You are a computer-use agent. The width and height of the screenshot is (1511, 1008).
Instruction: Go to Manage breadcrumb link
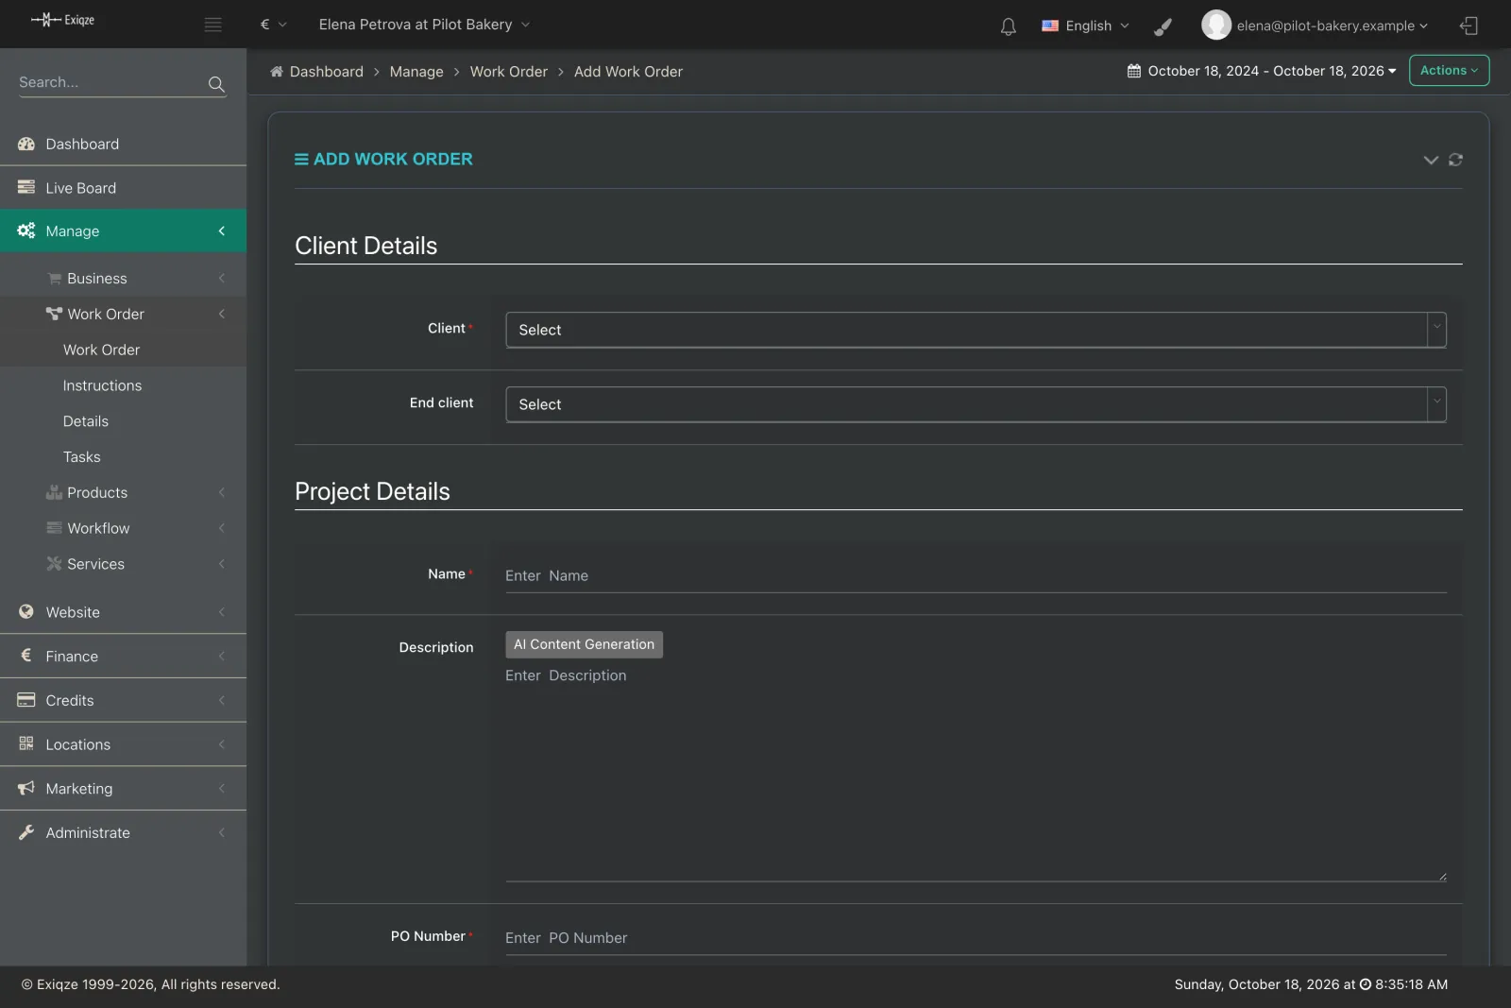tap(416, 72)
